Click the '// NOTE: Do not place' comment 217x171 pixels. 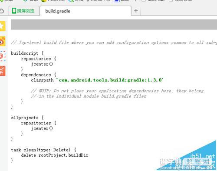[x=117, y=91]
